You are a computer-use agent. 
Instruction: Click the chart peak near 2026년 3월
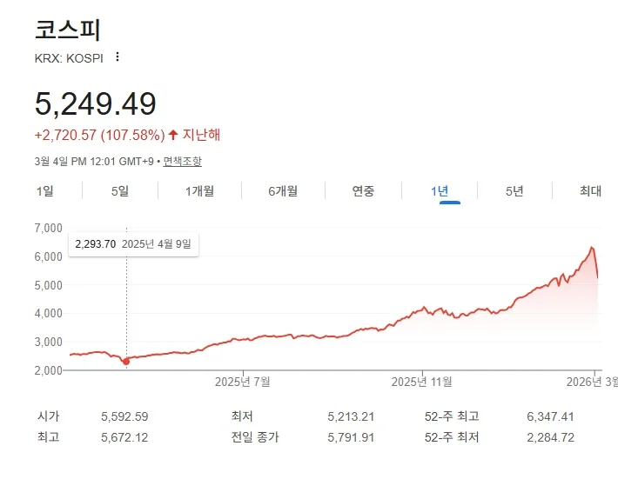[592, 248]
